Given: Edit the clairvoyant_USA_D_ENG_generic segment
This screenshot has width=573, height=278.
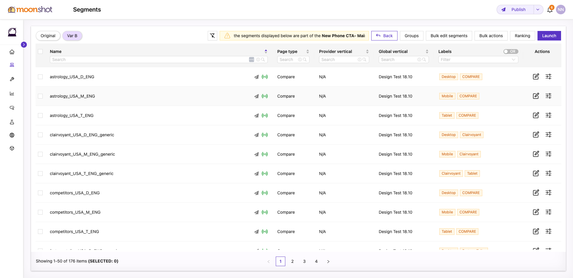Looking at the screenshot, I should pyautogui.click(x=536, y=135).
